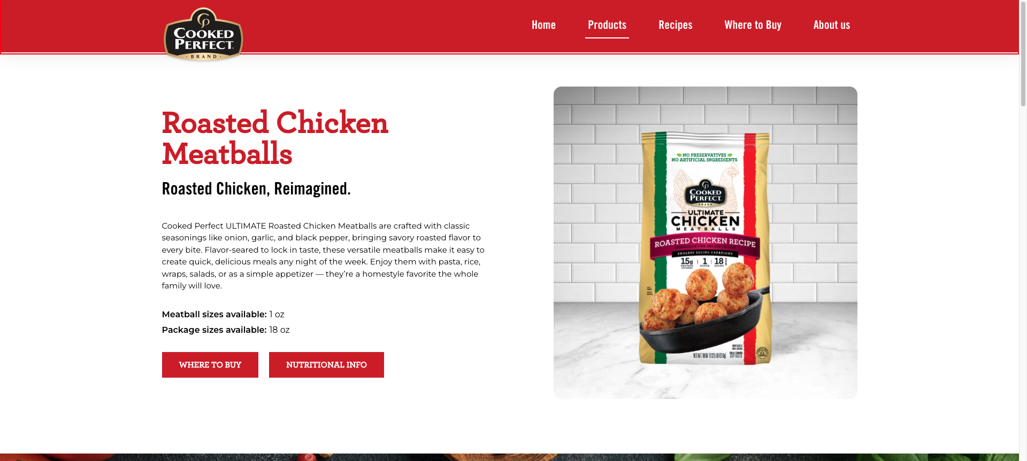The height and width of the screenshot is (461, 1027).
Task: Click the Package sizes available line
Action: click(226, 330)
